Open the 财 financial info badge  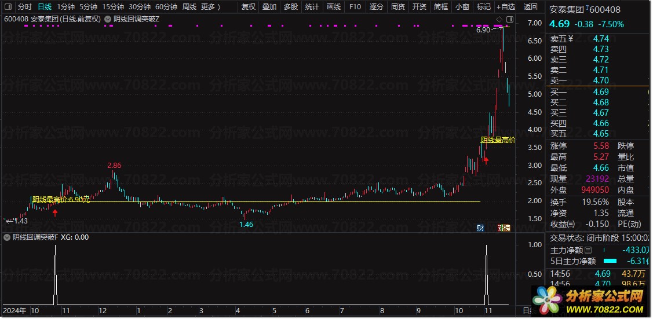480,228
